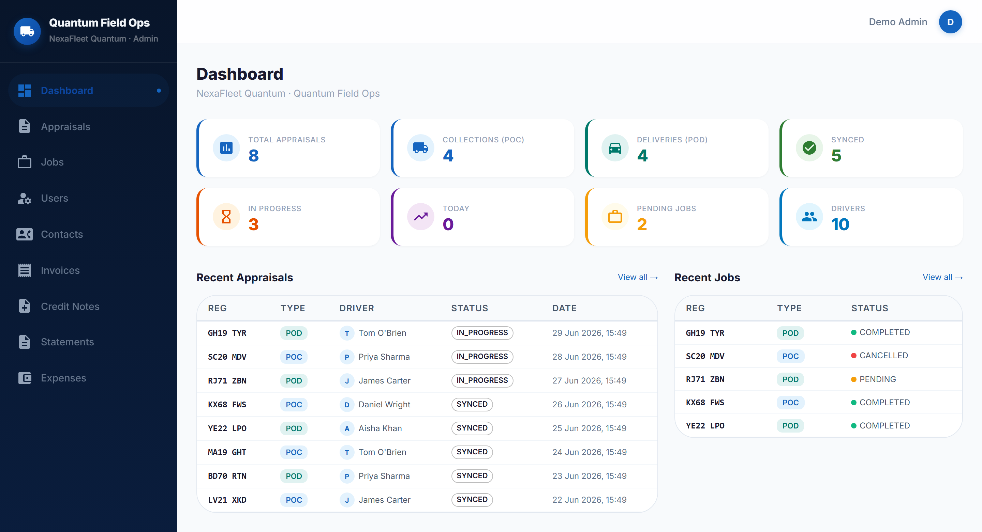Screen dimensions: 982x532
Task: Click View all for Recent Appraisals
Action: tap(638, 277)
